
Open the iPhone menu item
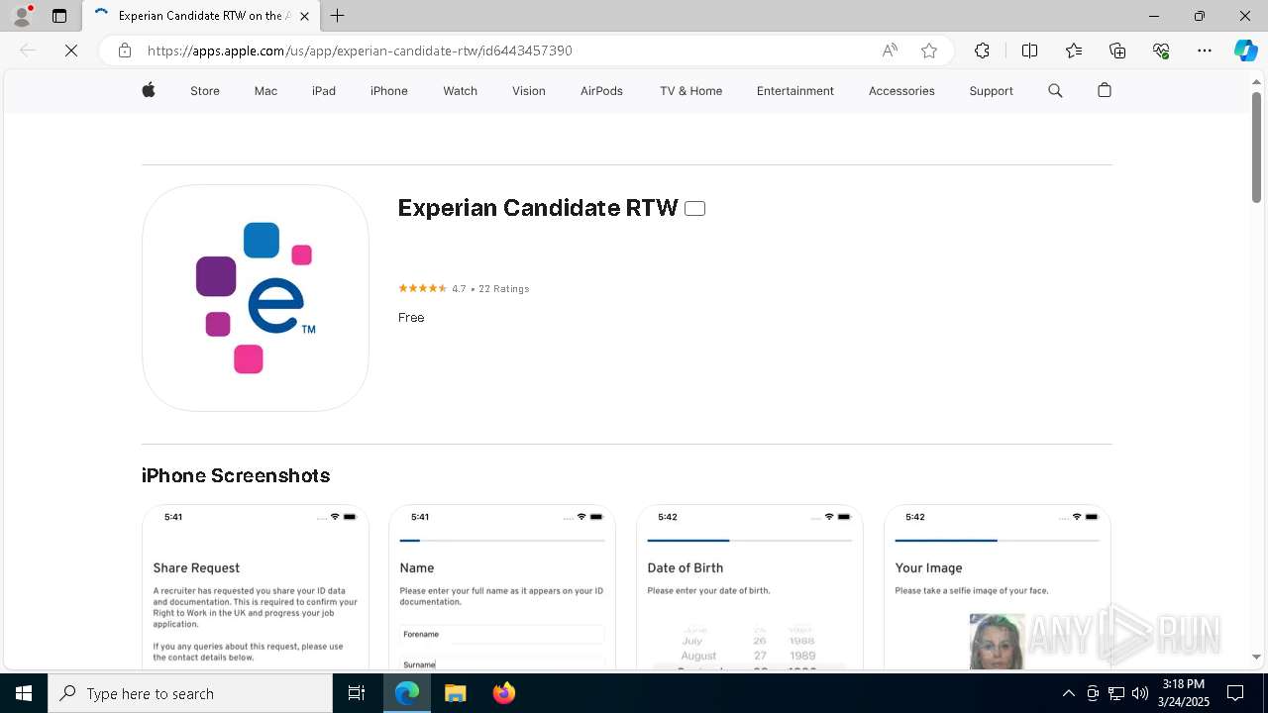pyautogui.click(x=389, y=91)
